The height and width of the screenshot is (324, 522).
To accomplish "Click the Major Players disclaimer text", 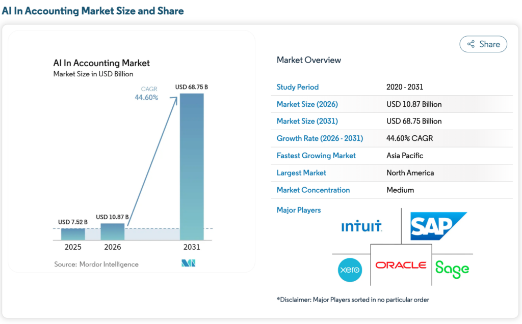I will 353,300.
